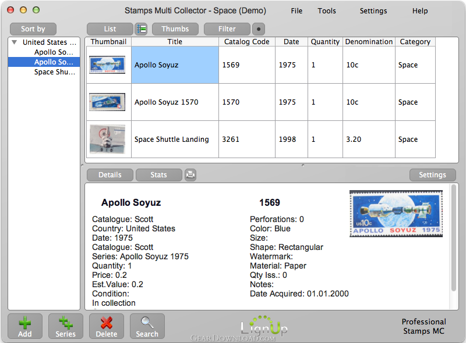Switch to List view
466x343 pixels.
(x=110, y=29)
